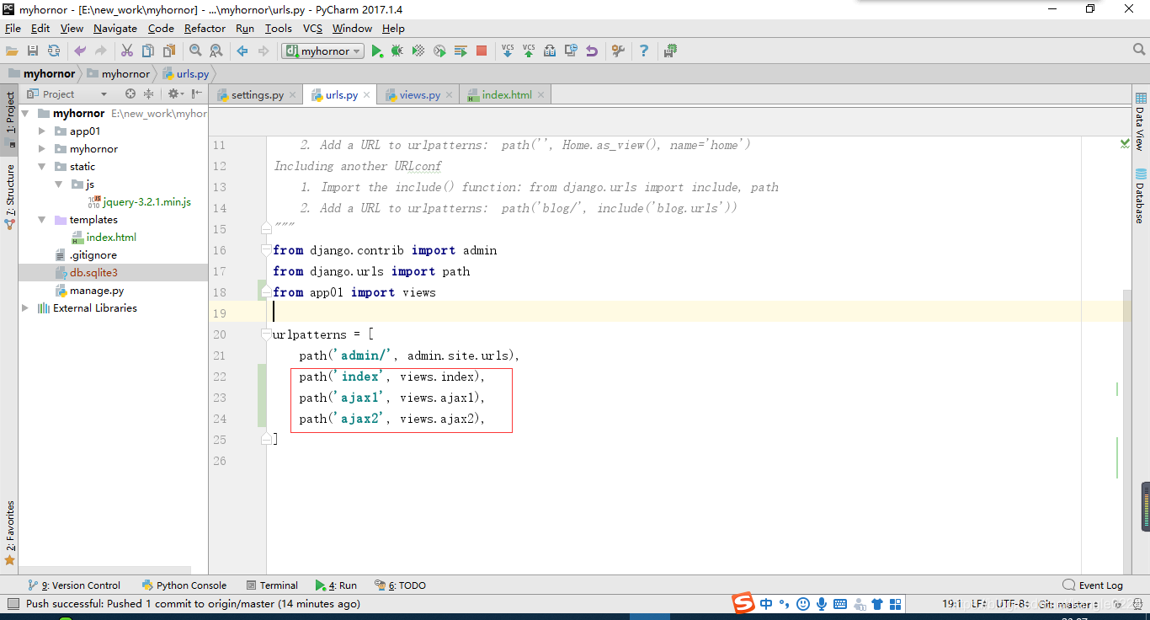Screen dimensions: 1150x620
Task: Run myhornor with the green play icon
Action: [x=377, y=51]
